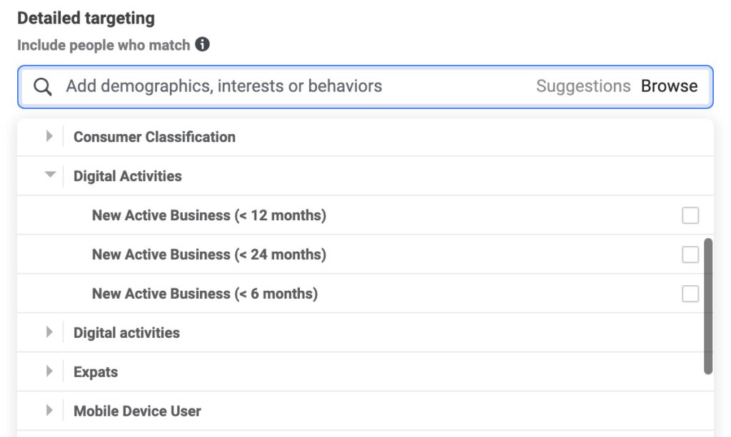
Task: Check New Active Business (< 12 months)
Action: [x=690, y=215]
